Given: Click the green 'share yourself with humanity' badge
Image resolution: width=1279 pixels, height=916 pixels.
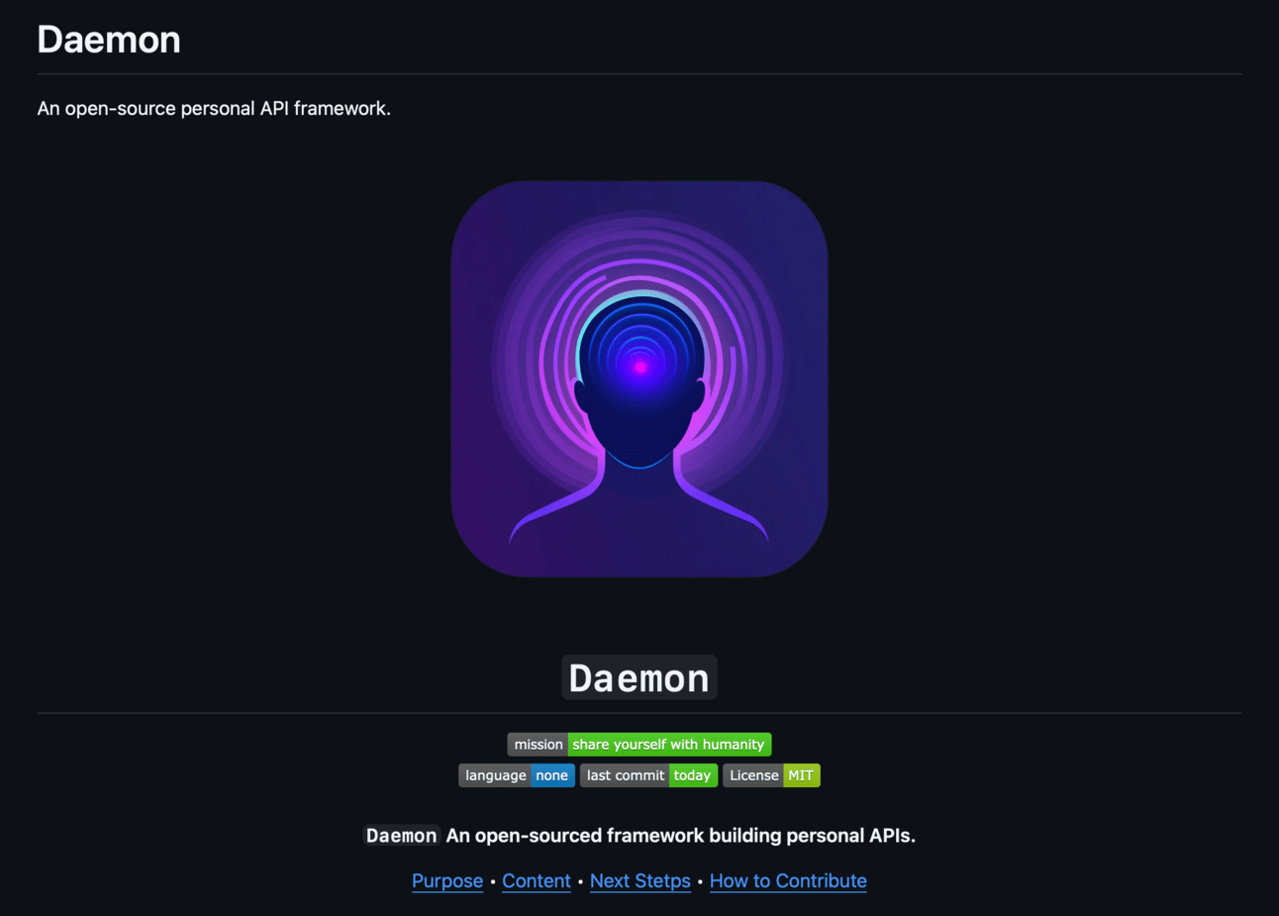Looking at the screenshot, I should [x=669, y=745].
